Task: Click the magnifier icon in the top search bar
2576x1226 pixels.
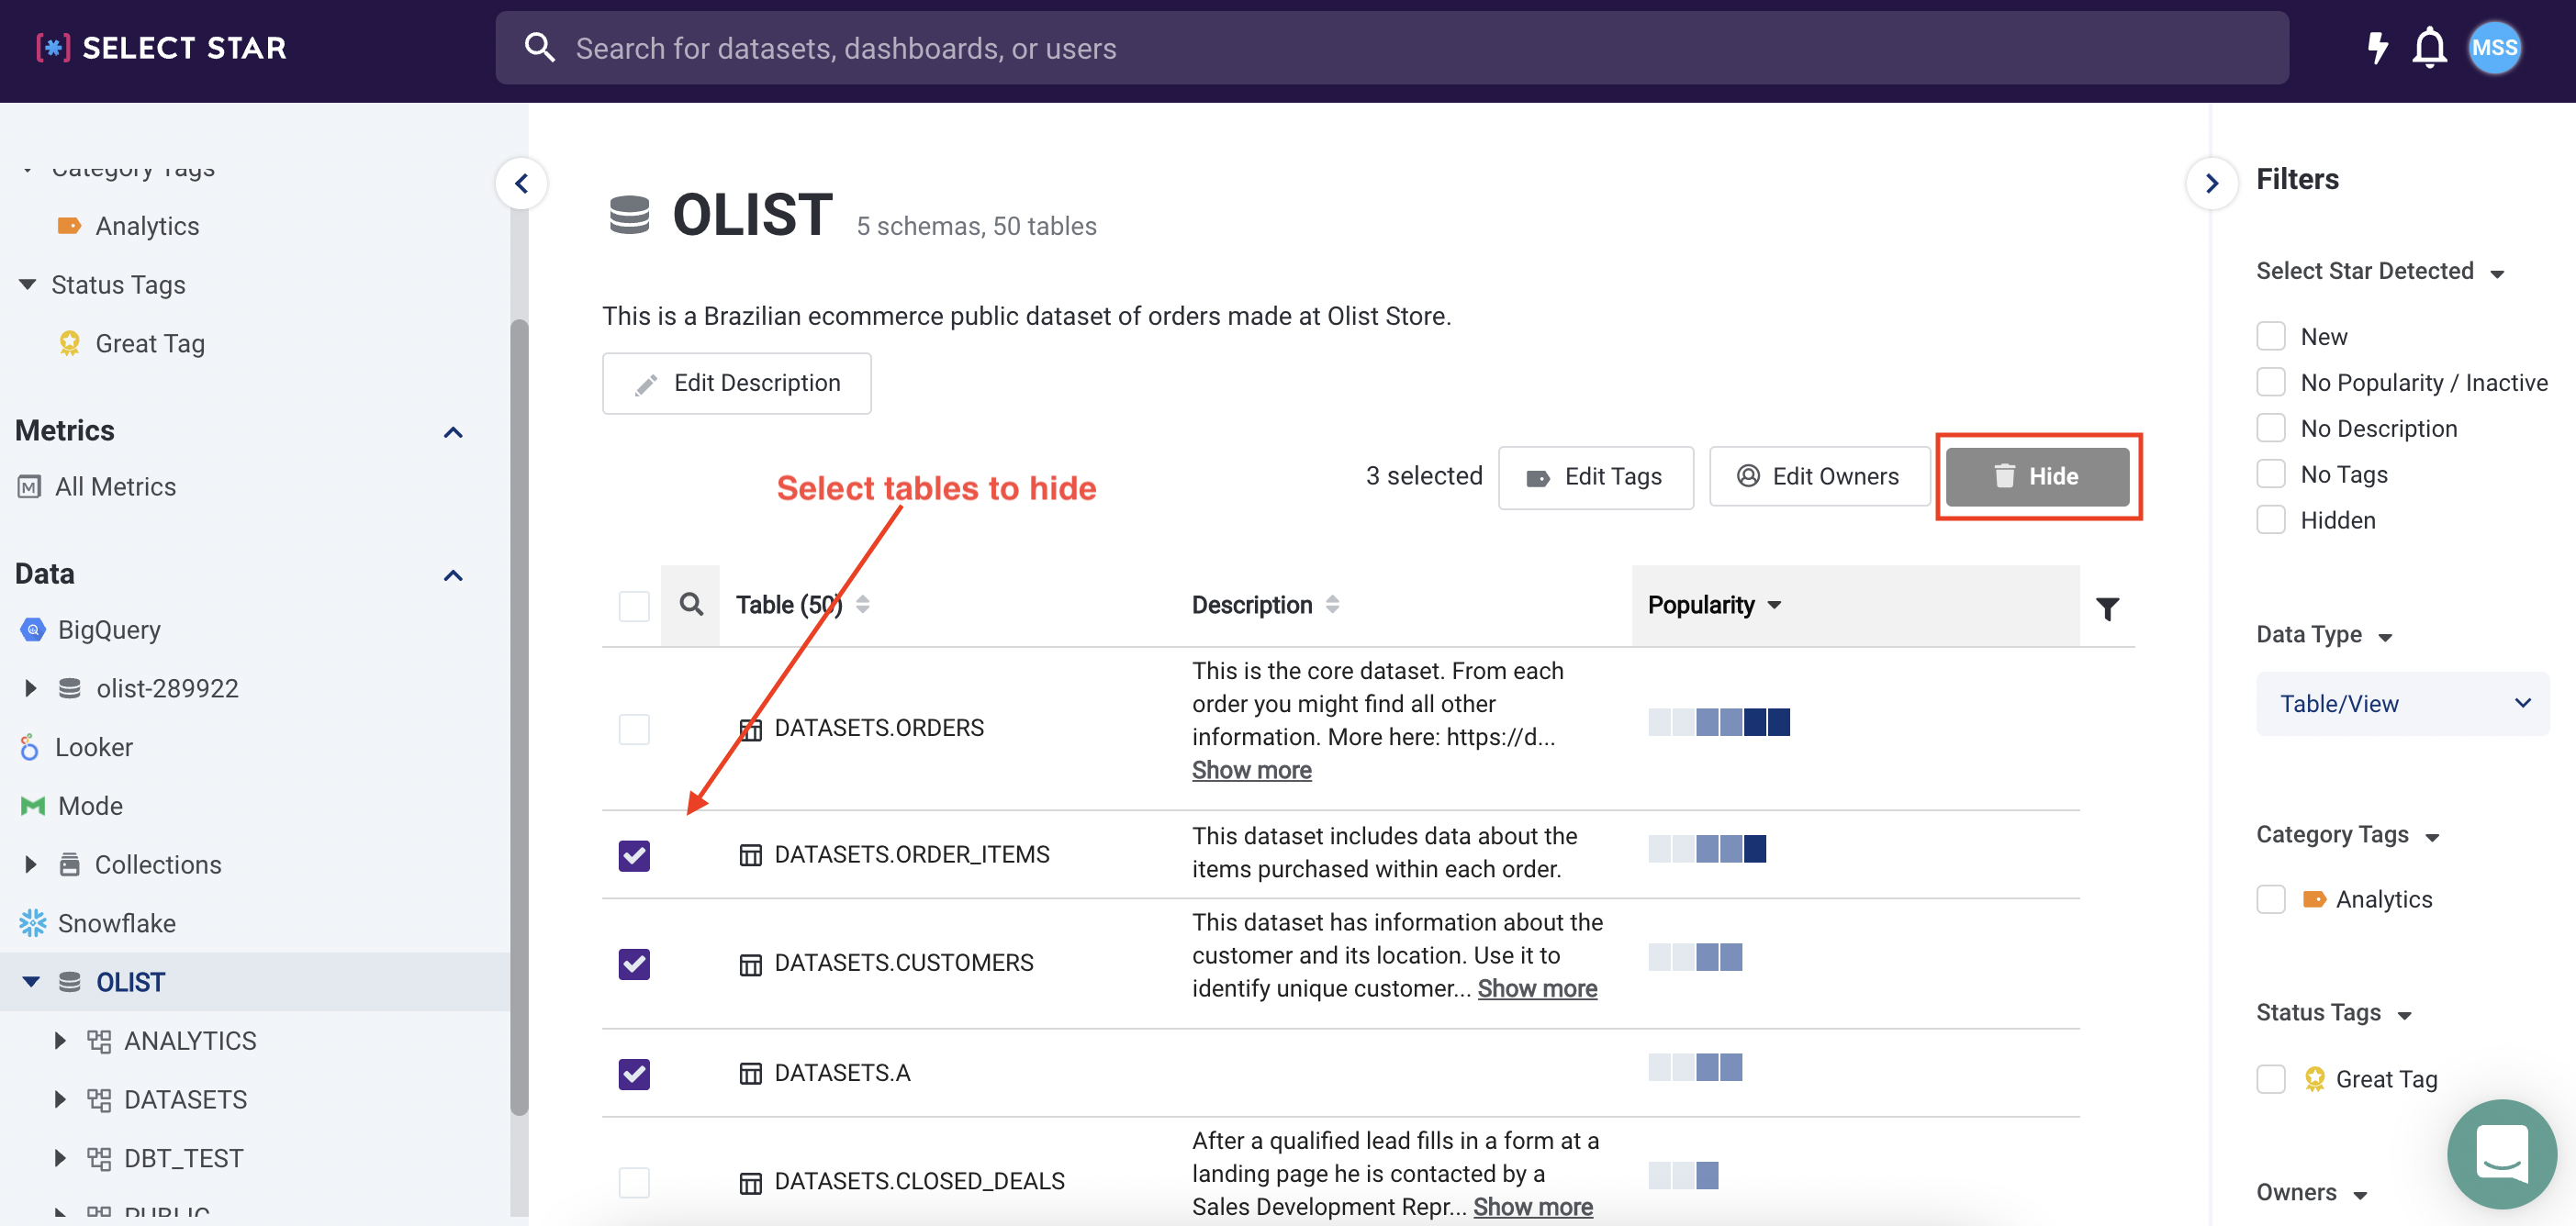Action: coord(539,47)
